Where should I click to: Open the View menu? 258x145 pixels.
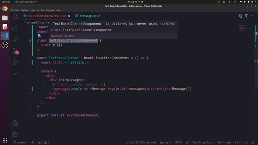point(33,10)
